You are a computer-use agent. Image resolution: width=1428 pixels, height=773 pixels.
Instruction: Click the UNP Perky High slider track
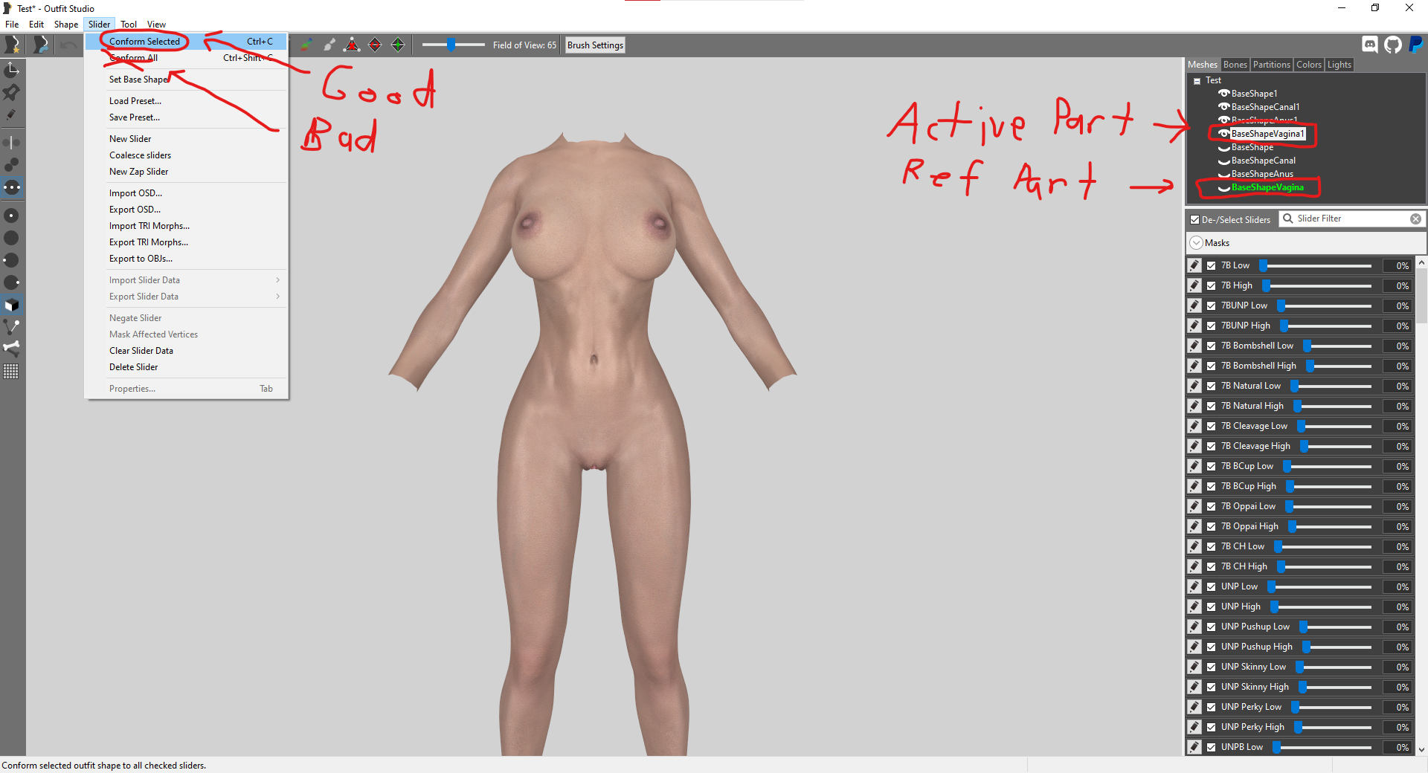coord(1334,727)
